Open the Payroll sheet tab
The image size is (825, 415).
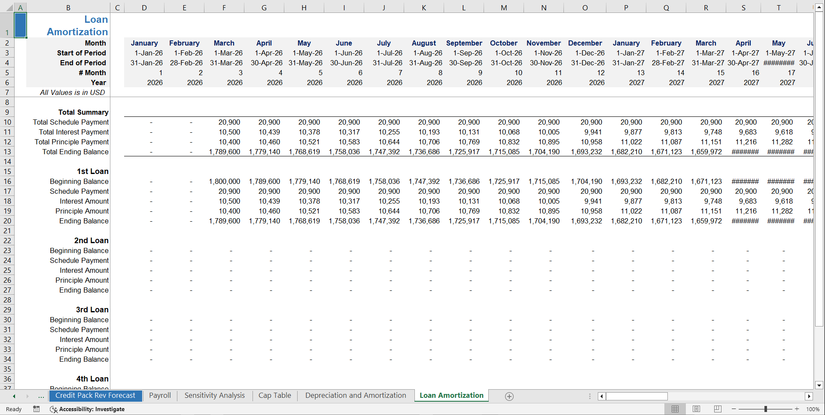(159, 395)
